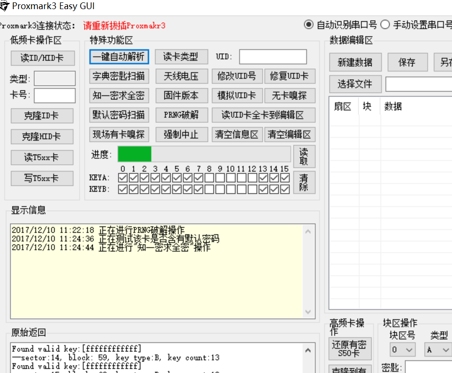Create new data with 新建数据

355,62
